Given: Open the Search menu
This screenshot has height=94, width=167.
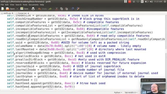Looking at the screenshot, I should click(x=19, y=5).
